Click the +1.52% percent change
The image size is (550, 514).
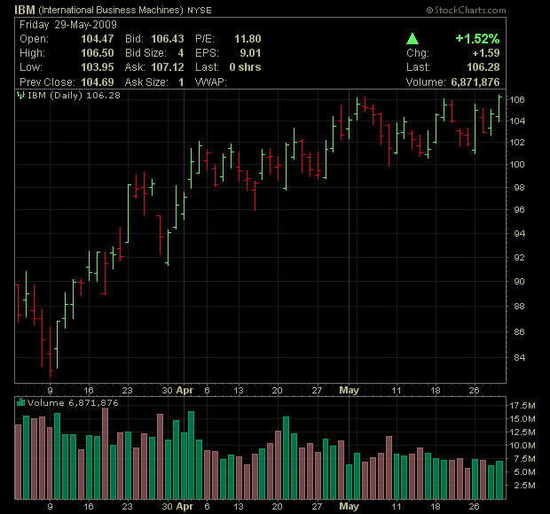pyautogui.click(x=477, y=38)
